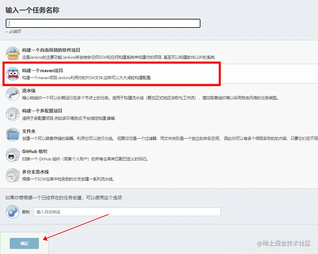318x254 pixels.
Task: Click the GitHub organization scan description
Action: [85, 159]
